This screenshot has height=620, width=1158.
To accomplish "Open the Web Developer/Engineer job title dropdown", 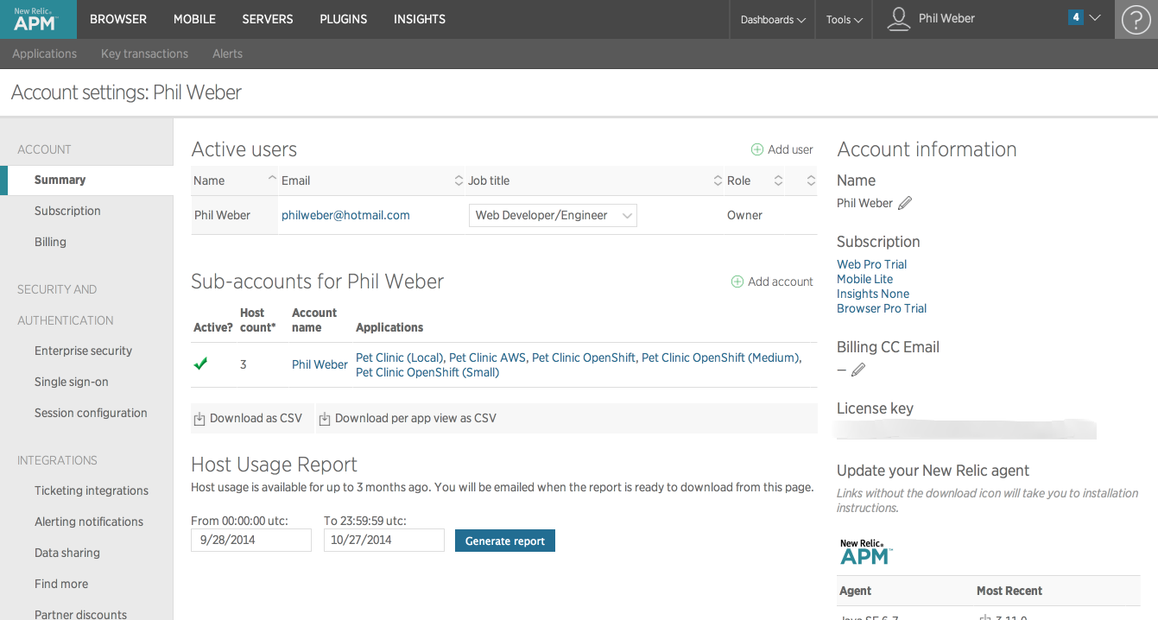I will (553, 215).
